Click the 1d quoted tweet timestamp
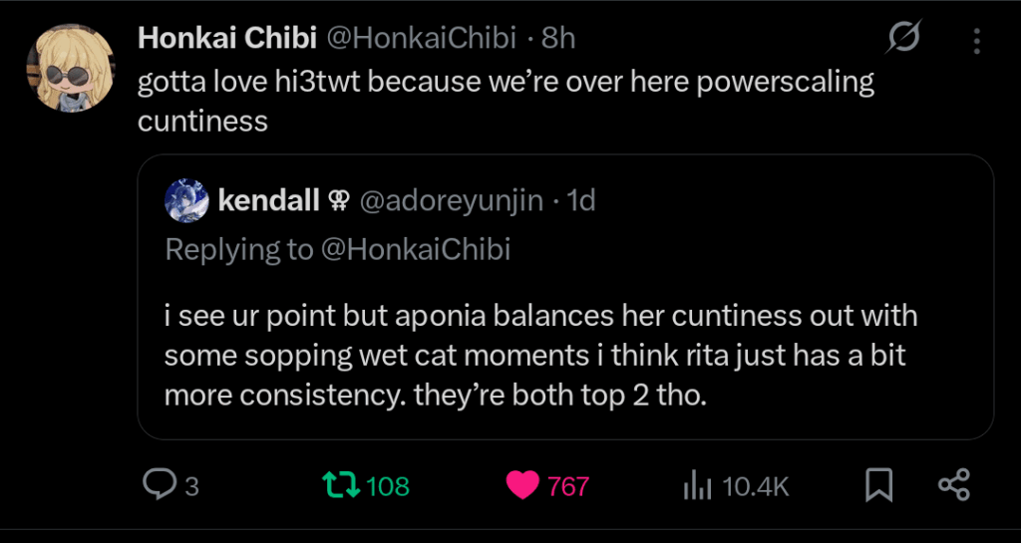 580,200
